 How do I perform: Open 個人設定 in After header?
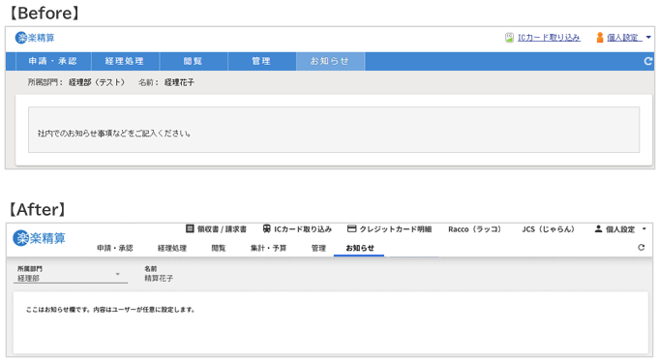(620, 228)
